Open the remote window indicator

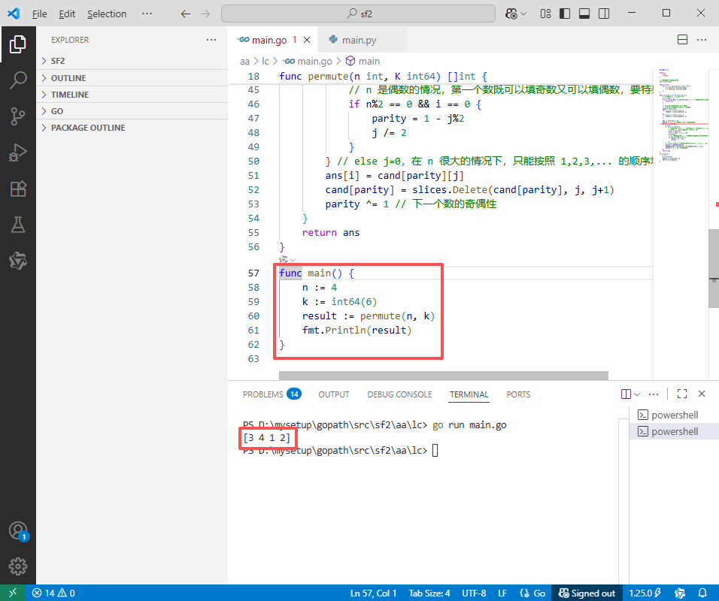12,593
